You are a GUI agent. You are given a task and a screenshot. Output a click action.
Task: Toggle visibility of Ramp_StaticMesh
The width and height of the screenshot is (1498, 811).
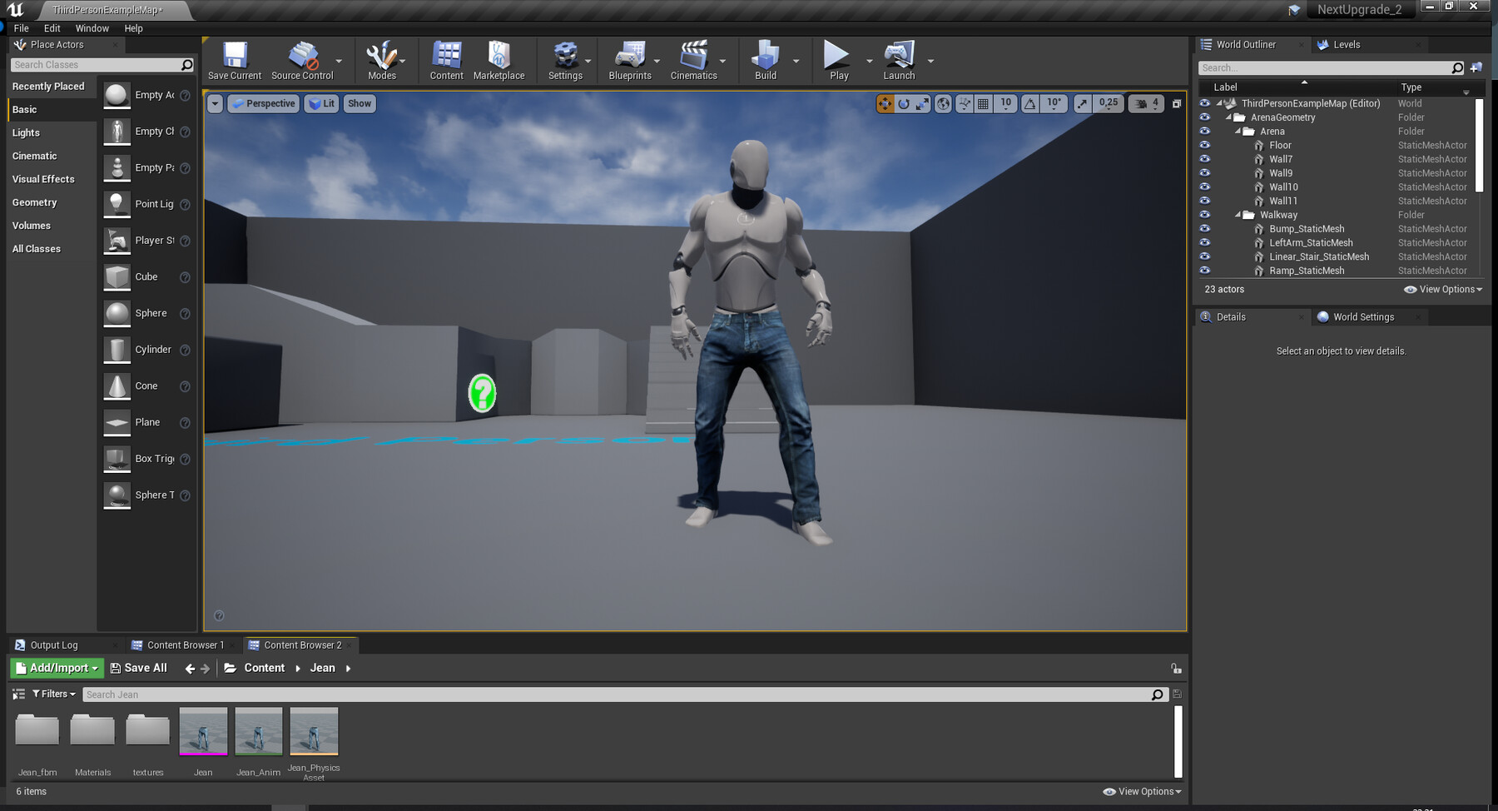coord(1204,271)
